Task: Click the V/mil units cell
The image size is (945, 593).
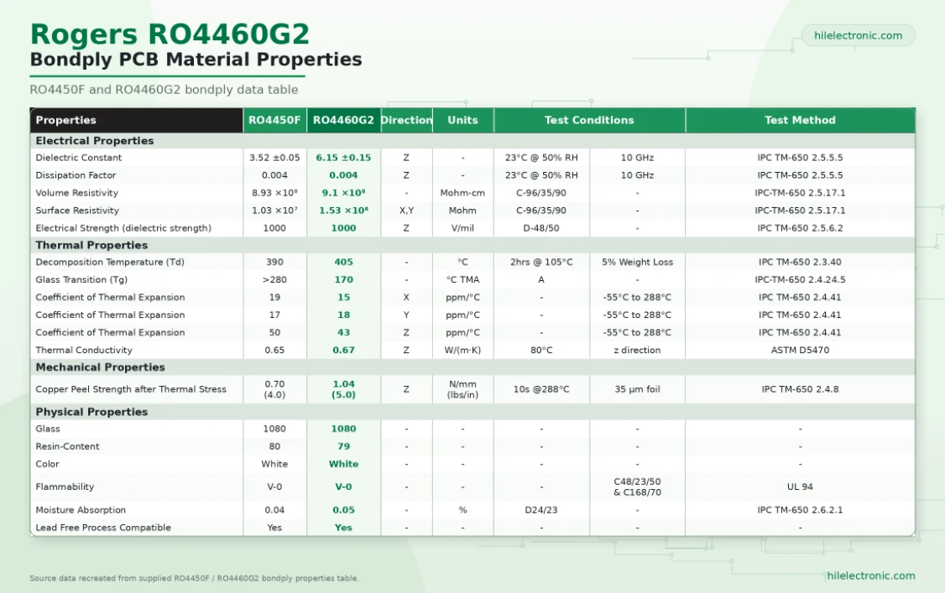Action: point(463,228)
